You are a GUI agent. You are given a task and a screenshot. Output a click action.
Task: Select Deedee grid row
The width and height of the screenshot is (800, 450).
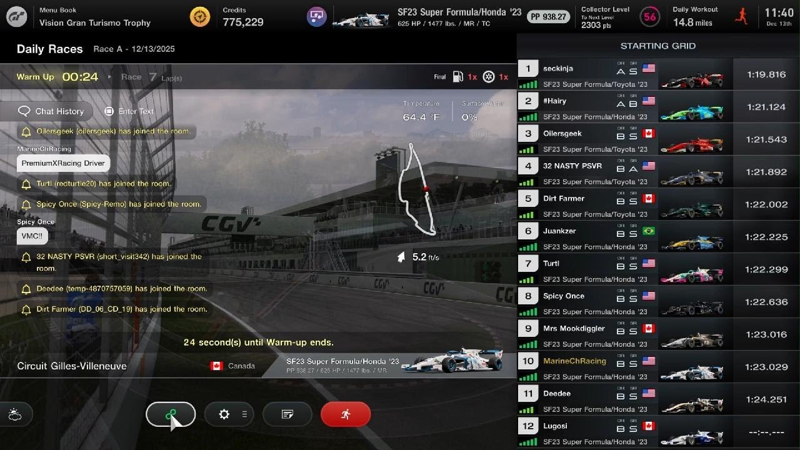pos(658,400)
